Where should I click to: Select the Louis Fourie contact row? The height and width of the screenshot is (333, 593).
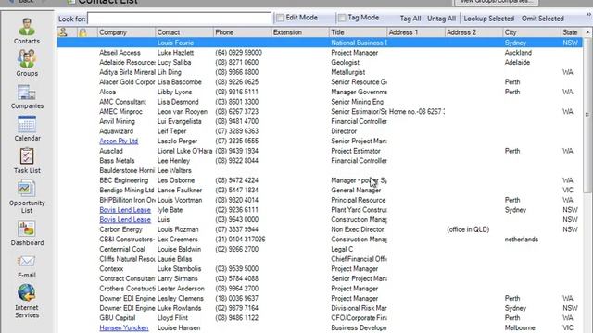[x=320, y=43]
